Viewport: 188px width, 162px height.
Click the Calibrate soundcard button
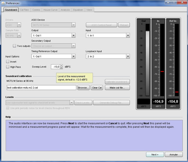117,82
